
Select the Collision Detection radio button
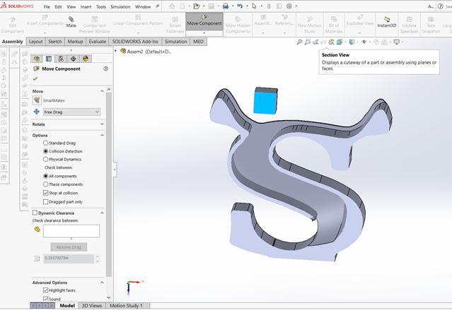pos(45,151)
